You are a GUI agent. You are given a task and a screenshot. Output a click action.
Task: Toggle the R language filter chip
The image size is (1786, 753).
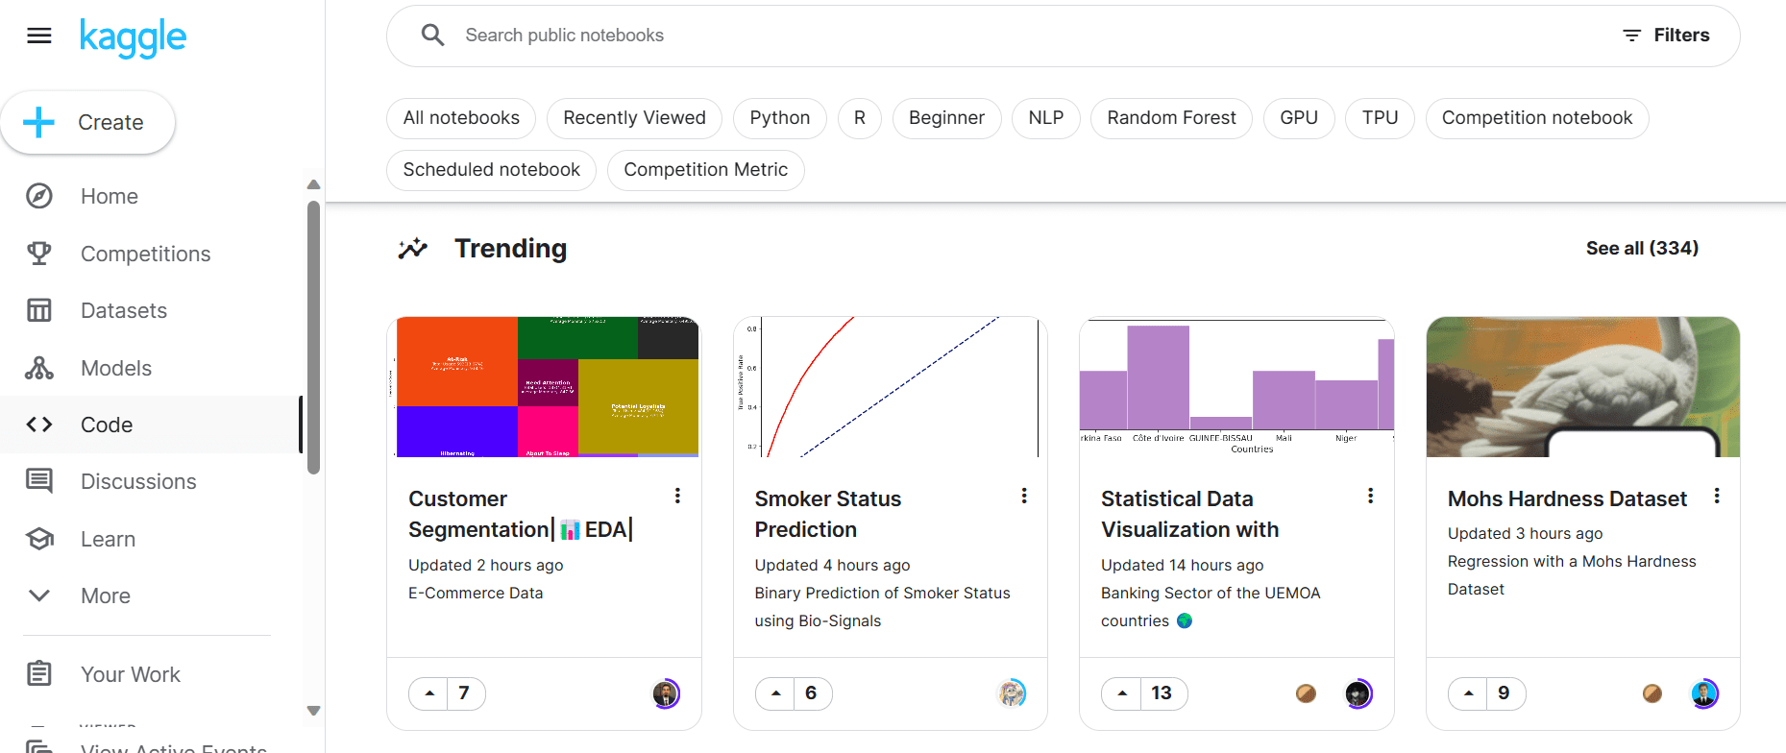[860, 118]
